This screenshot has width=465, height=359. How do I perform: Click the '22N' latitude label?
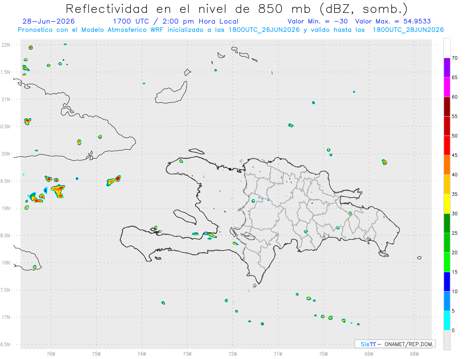tap(6, 45)
